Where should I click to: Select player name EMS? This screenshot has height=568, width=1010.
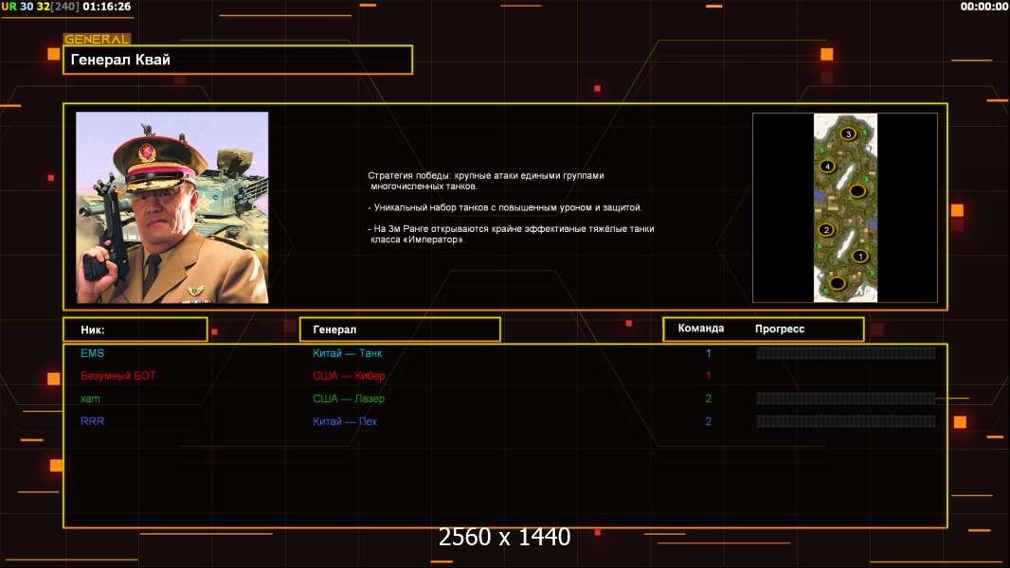(x=92, y=353)
